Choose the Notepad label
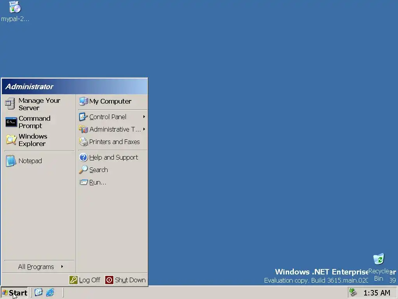398x299 pixels. click(x=30, y=161)
